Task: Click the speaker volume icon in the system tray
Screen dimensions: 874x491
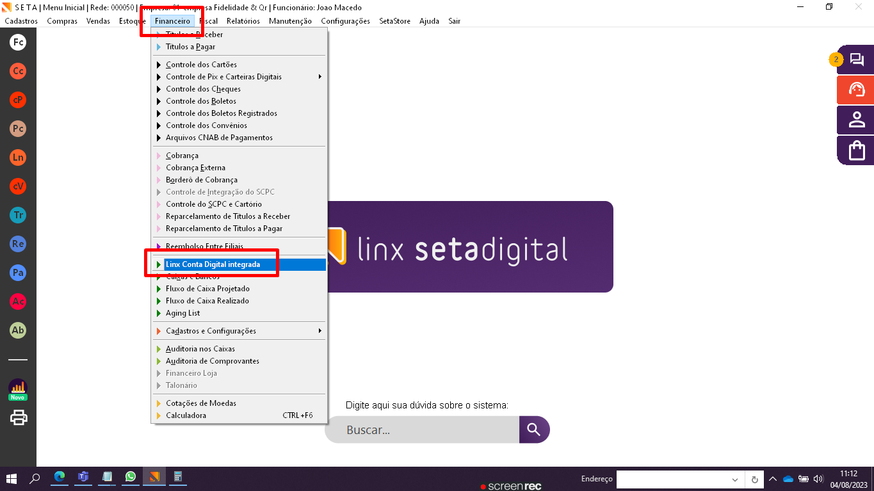Action: coord(819,478)
